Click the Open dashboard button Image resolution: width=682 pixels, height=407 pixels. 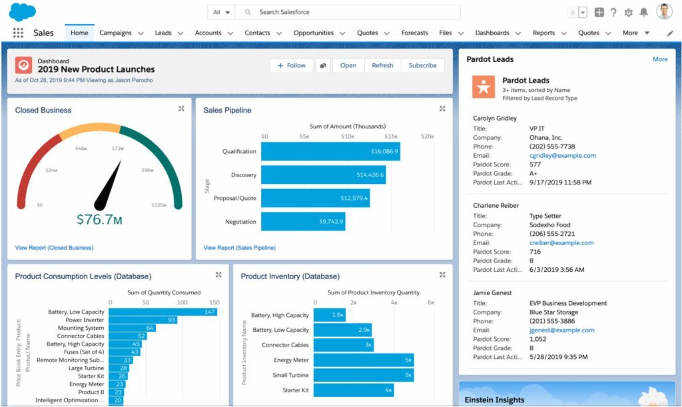pos(348,65)
